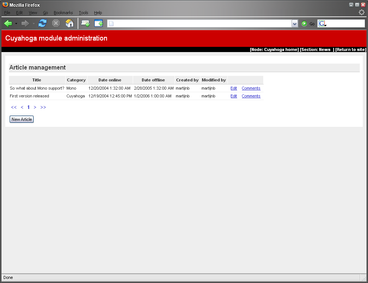Screen dimensions: 368x283
Task: Click the Date online column header
Action: [110, 80]
